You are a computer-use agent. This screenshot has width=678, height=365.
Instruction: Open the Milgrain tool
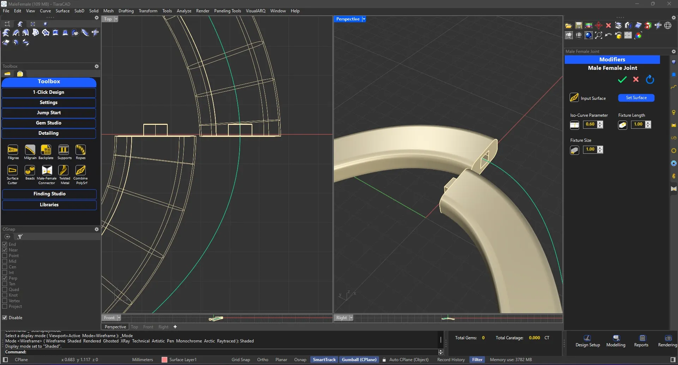click(x=30, y=150)
